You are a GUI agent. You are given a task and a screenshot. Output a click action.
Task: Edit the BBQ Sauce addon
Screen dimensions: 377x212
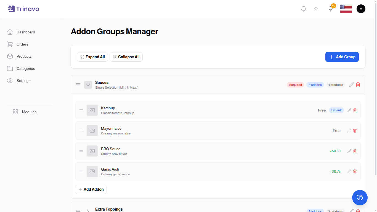coord(349,151)
